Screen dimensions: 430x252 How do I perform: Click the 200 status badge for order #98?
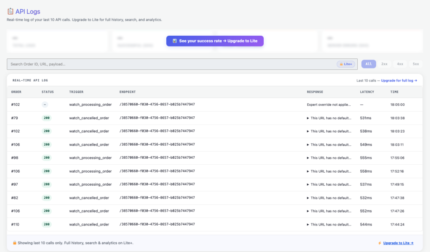click(47, 157)
